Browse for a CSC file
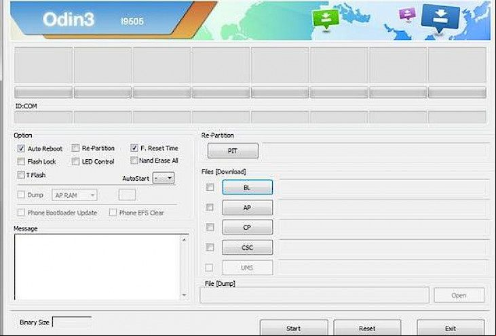 point(248,247)
